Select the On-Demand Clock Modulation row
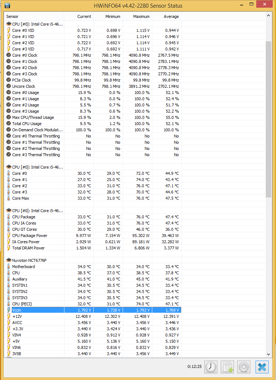 [93, 130]
